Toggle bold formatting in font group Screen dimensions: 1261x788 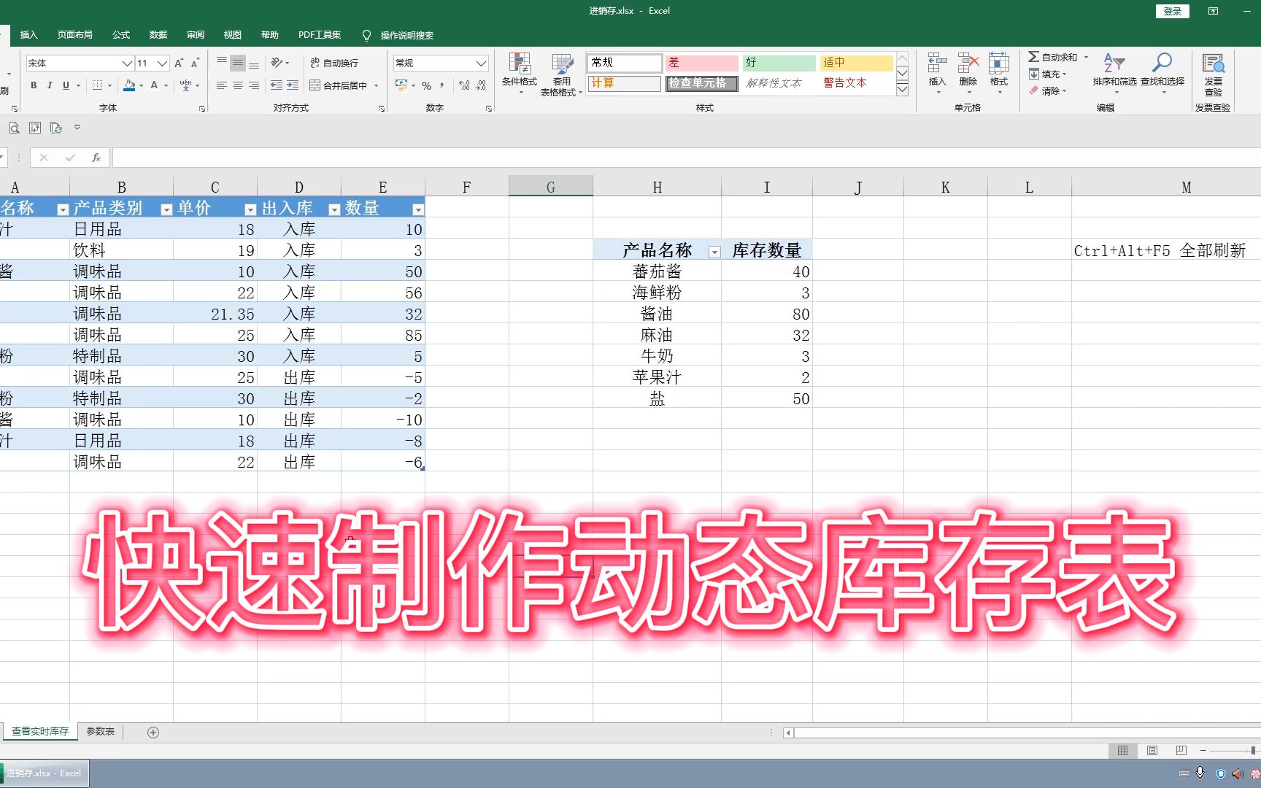(x=34, y=85)
